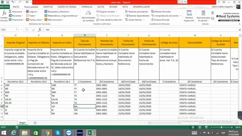This screenshot has width=242, height=136.
Task: Click Comprobación de errores
Action: tap(165, 16)
